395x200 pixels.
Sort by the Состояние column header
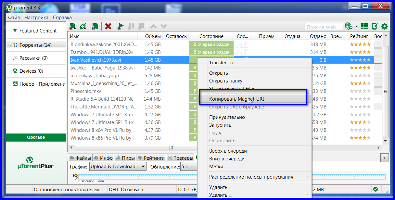[211, 36]
